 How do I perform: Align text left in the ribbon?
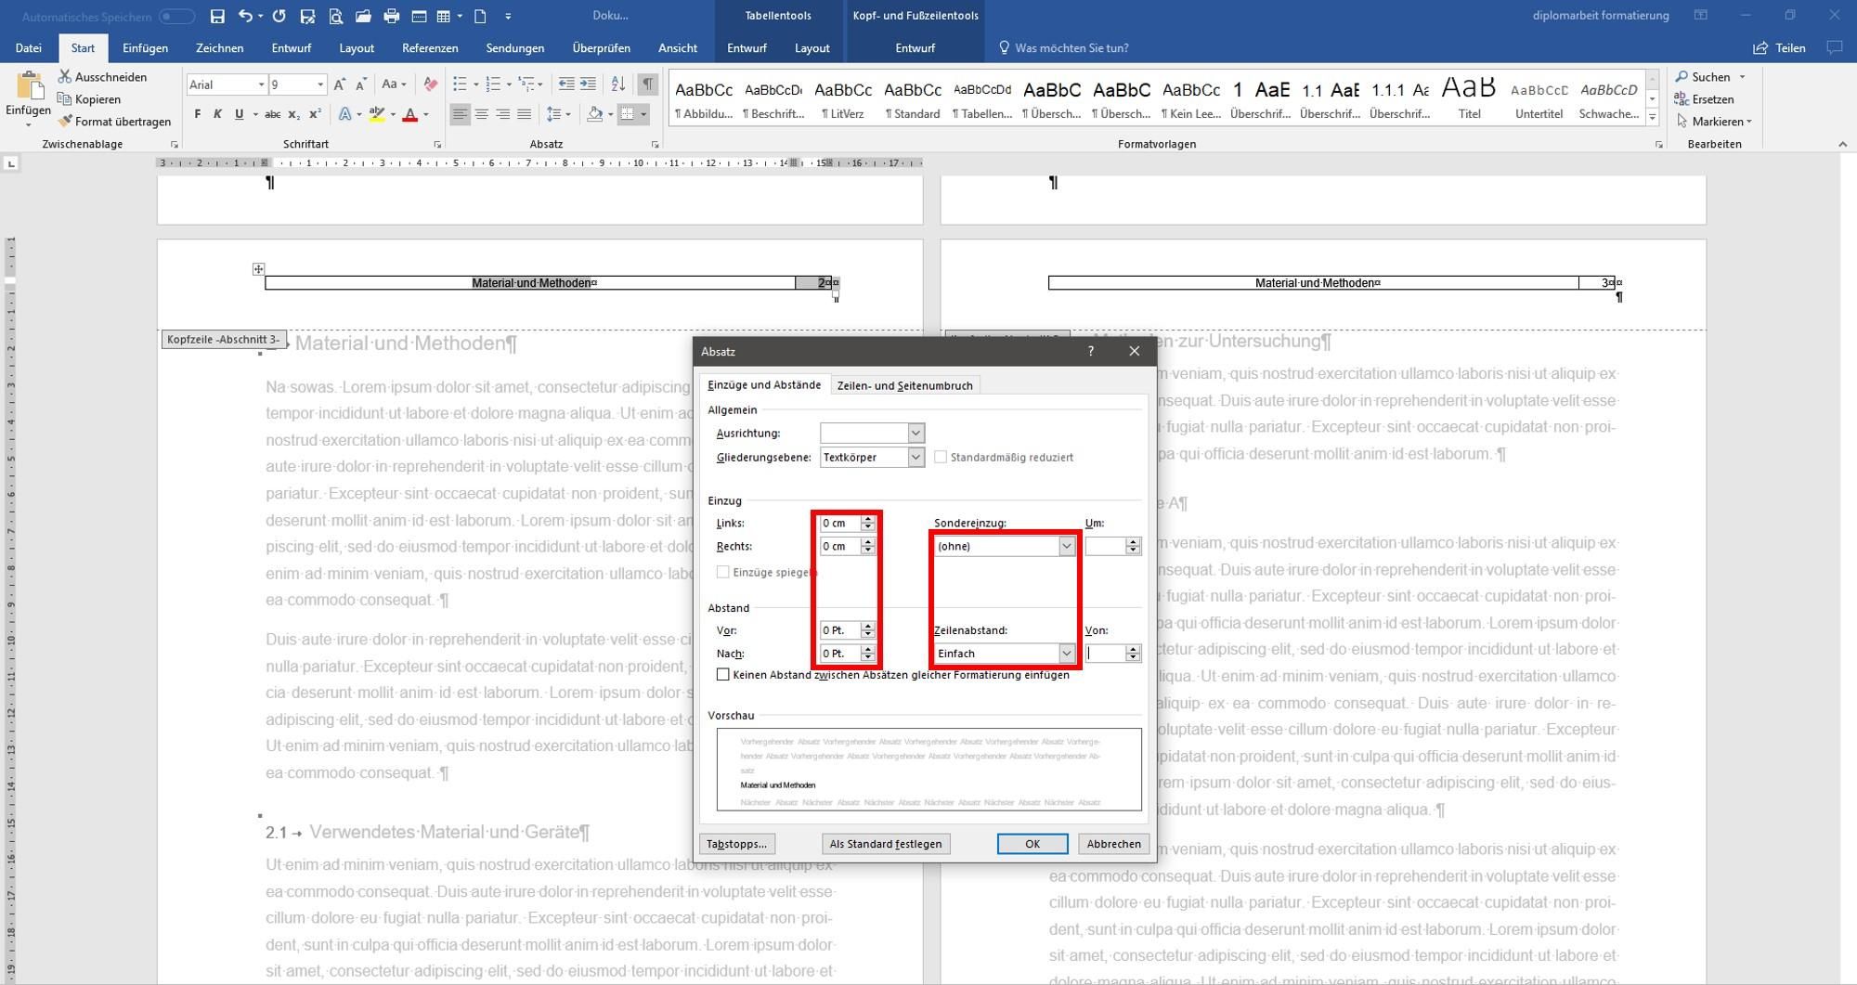[x=460, y=114]
